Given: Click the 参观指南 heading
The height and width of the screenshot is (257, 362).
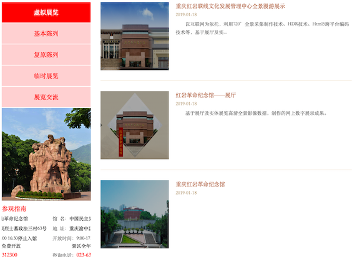Looking at the screenshot, I should click(14, 209).
